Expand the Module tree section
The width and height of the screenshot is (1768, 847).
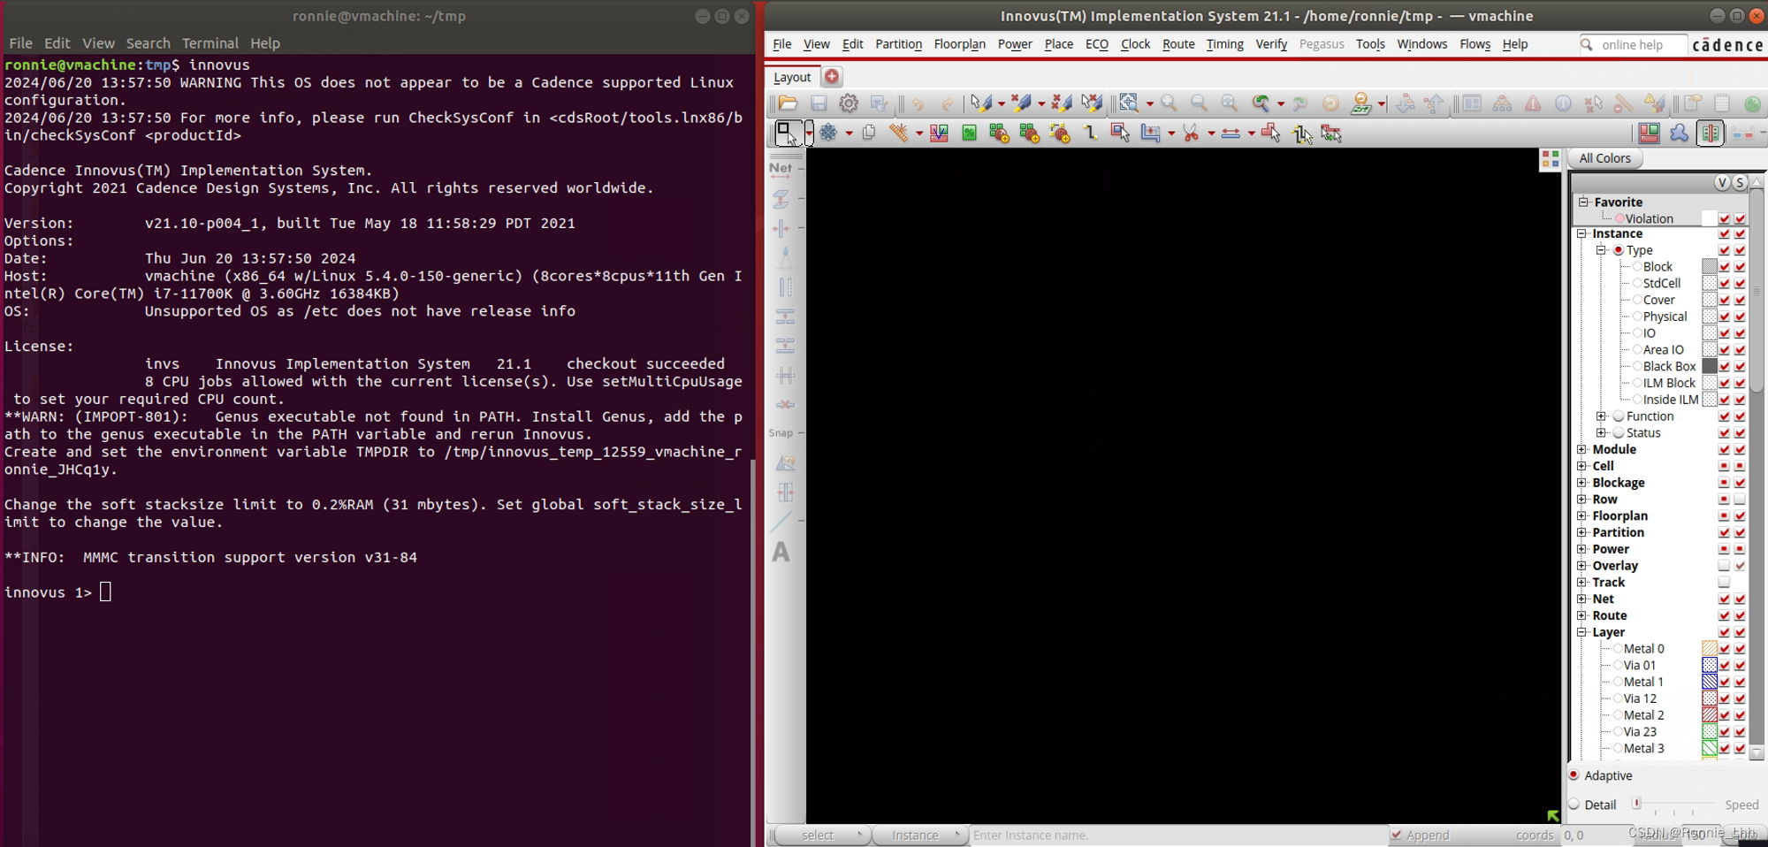click(1581, 449)
